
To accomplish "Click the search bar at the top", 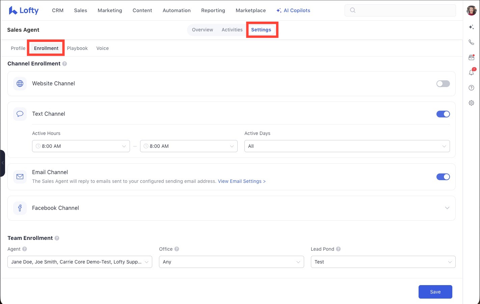I will [400, 10].
